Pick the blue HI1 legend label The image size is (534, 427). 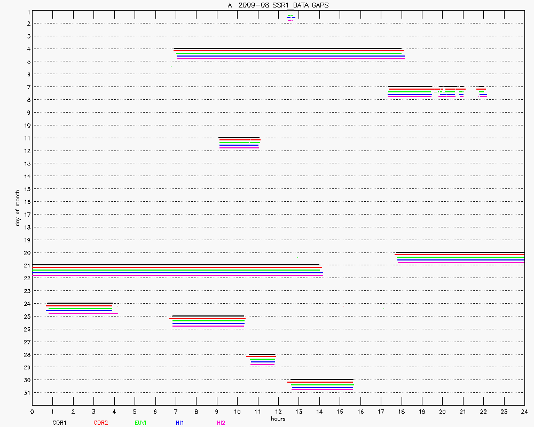tap(180, 423)
